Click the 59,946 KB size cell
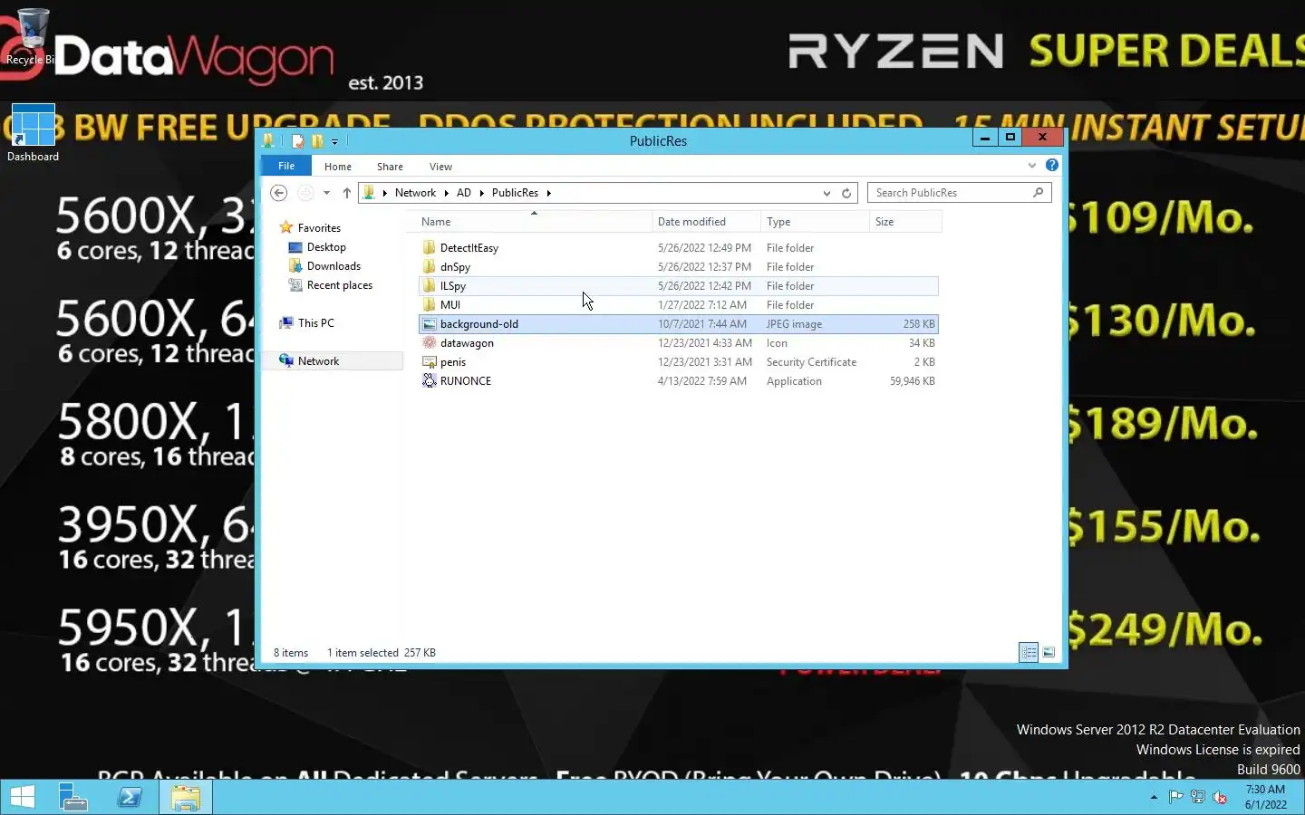1305x815 pixels. click(x=912, y=381)
